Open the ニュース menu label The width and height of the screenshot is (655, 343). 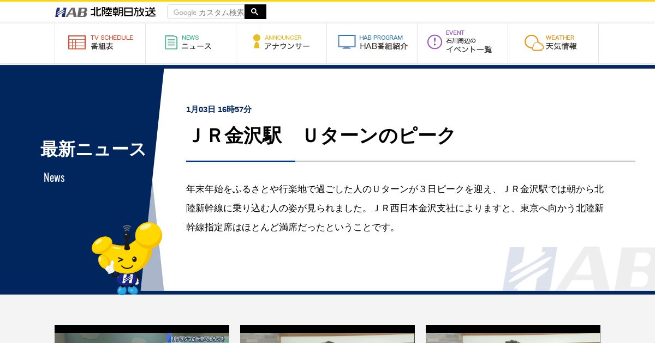pyautogui.click(x=196, y=46)
